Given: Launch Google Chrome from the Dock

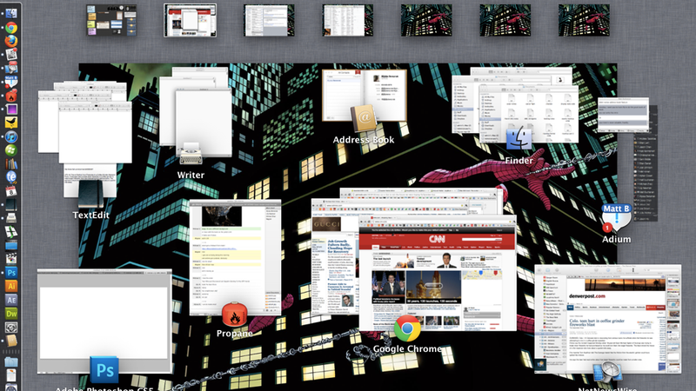Looking at the screenshot, I should pyautogui.click(x=11, y=28).
